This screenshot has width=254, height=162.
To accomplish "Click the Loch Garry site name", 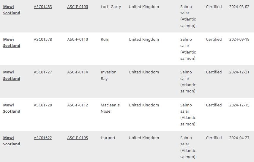I will 111,7.
